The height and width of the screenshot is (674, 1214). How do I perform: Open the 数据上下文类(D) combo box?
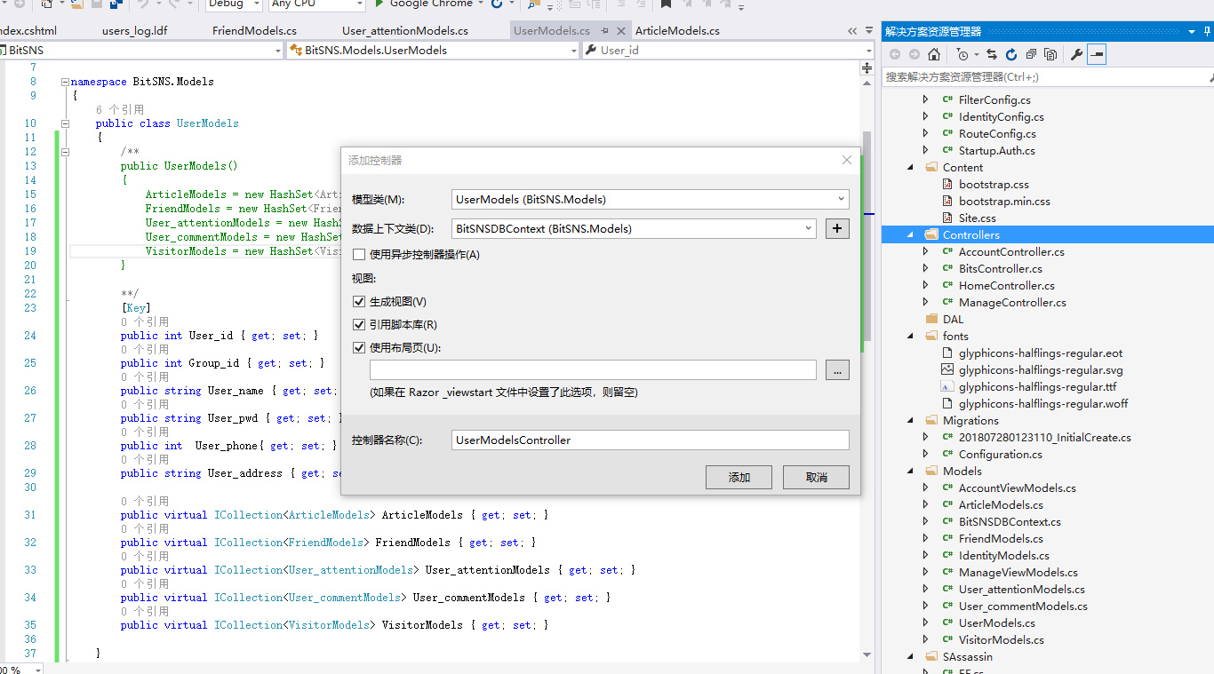(x=634, y=228)
